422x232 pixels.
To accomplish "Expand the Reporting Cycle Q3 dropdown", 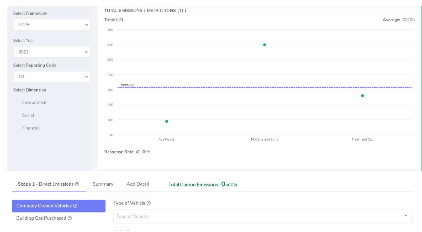I will (x=52, y=77).
